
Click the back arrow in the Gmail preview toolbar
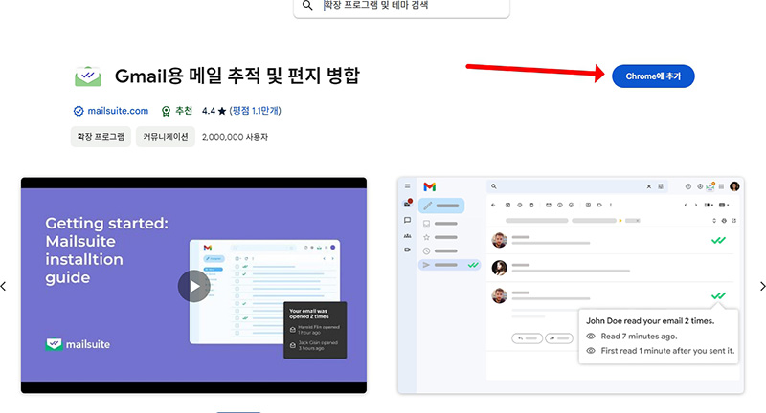493,205
